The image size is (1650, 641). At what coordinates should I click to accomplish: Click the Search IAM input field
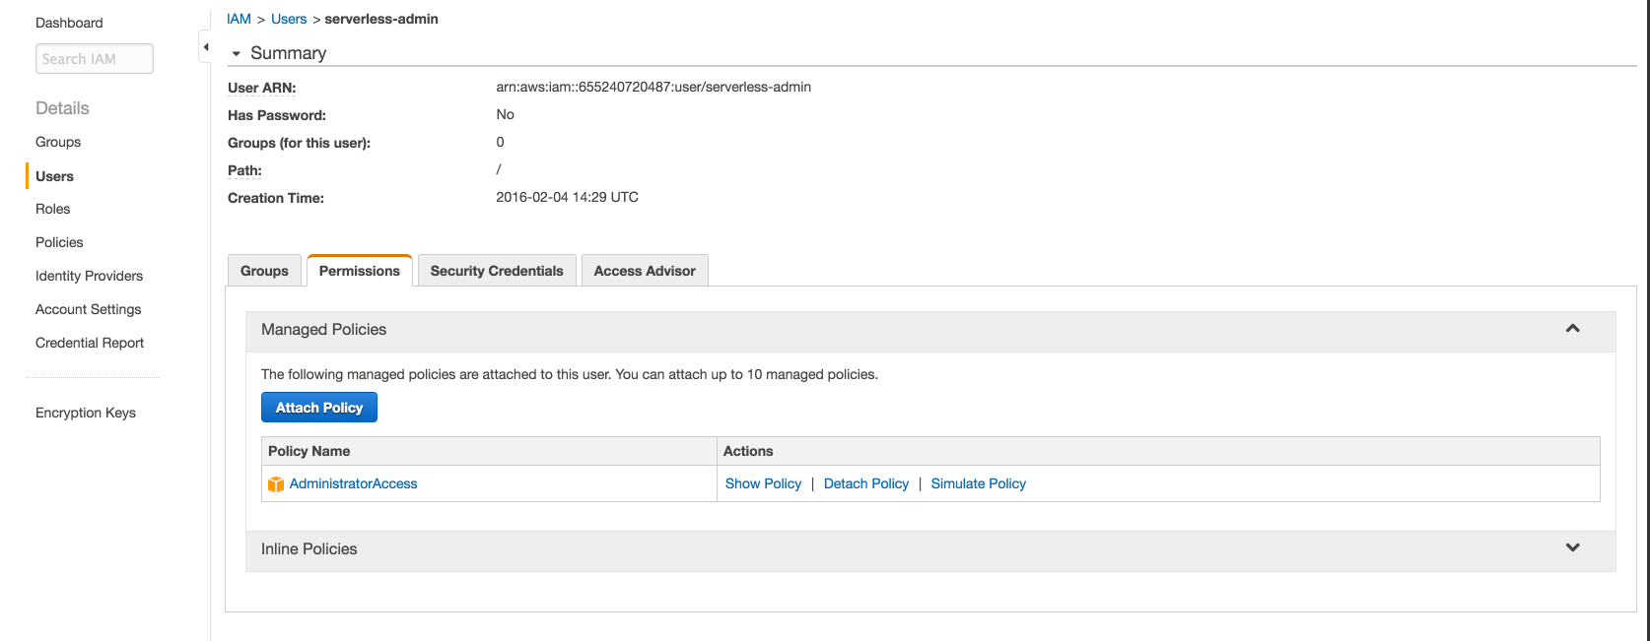coord(95,59)
